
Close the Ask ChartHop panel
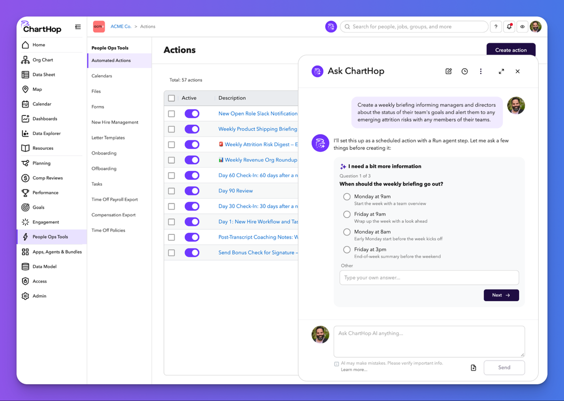pos(518,71)
